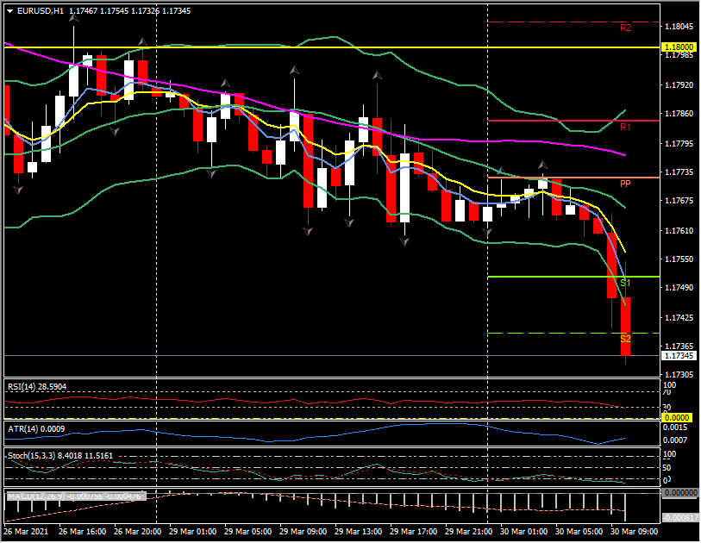Click the yellow 0.0000 tag in the RSI panel
The image size is (701, 543).
(x=676, y=416)
